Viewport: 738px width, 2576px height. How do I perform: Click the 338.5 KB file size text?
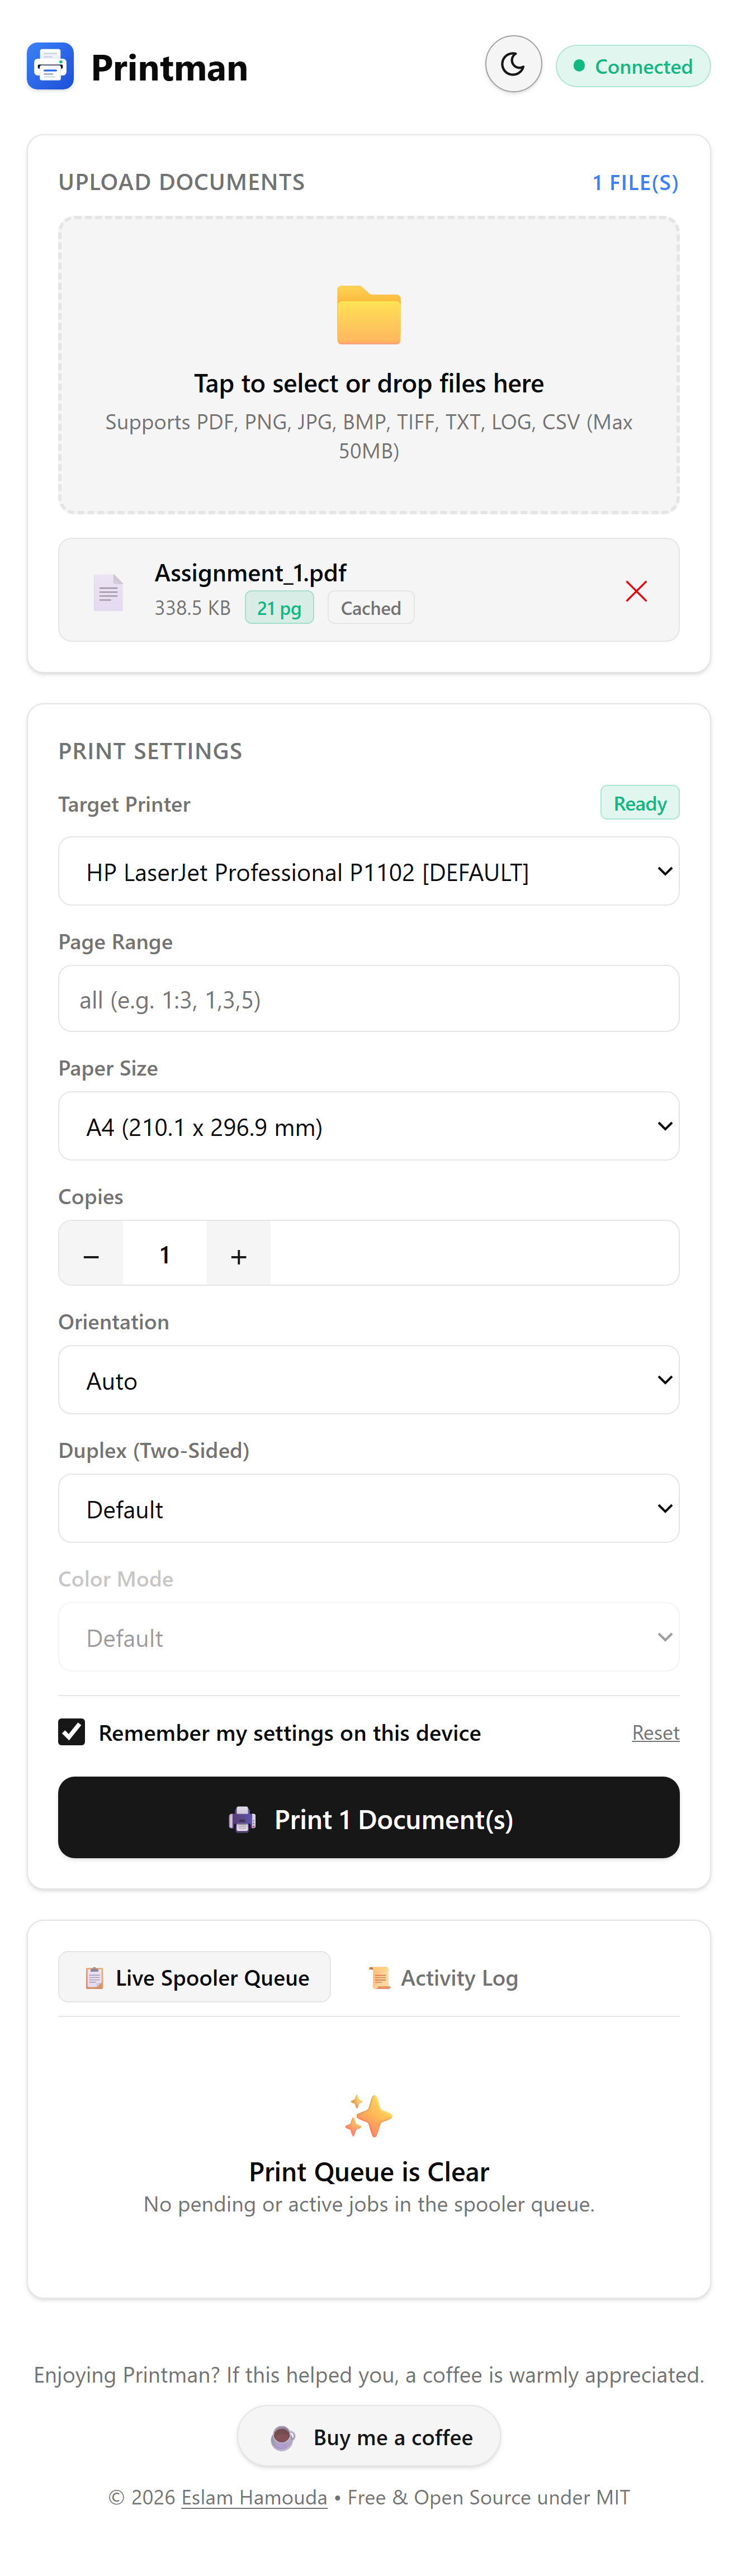tap(192, 608)
